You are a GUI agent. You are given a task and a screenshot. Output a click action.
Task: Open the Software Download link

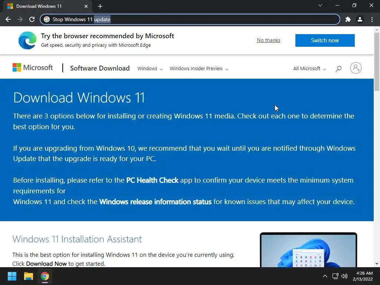[100, 68]
